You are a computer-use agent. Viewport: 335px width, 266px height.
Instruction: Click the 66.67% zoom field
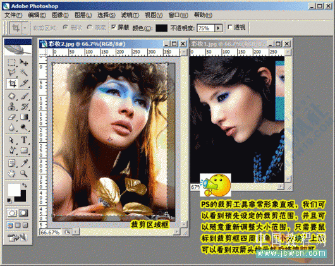(51, 232)
